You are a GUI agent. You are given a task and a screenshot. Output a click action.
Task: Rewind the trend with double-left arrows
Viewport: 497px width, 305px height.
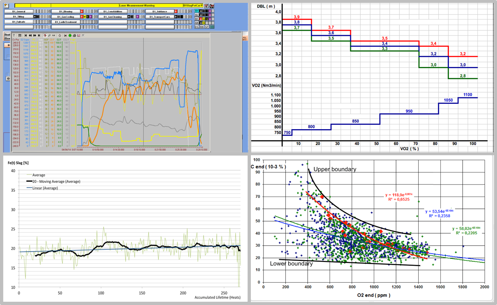(30, 35)
